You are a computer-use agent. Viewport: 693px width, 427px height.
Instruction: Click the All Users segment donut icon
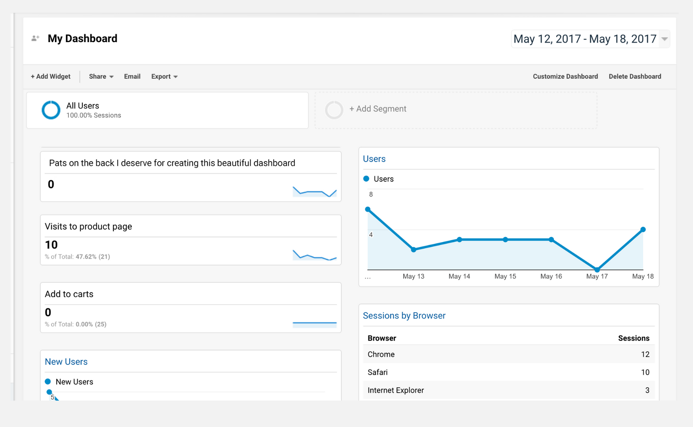(51, 110)
